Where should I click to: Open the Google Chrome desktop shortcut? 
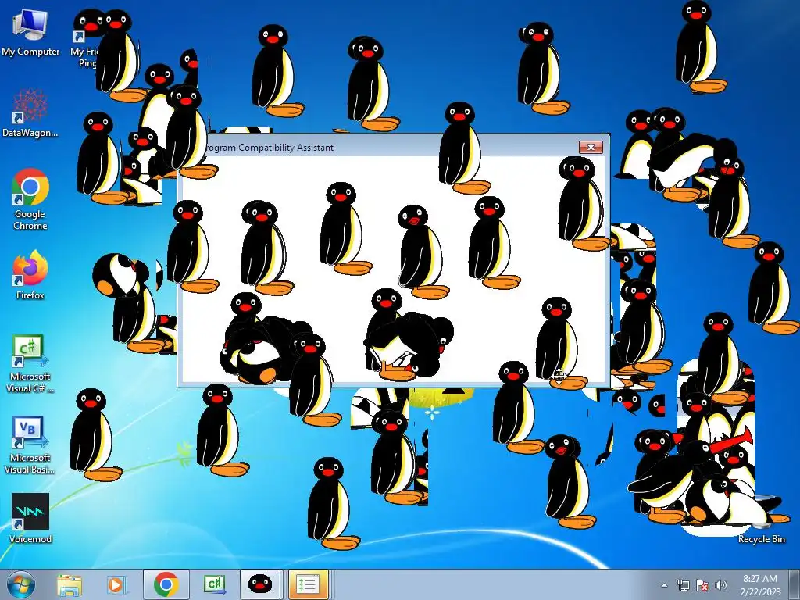tap(30, 199)
